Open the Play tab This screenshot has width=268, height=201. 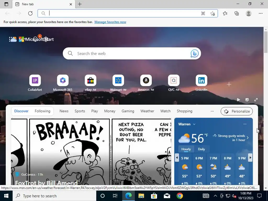click(94, 111)
